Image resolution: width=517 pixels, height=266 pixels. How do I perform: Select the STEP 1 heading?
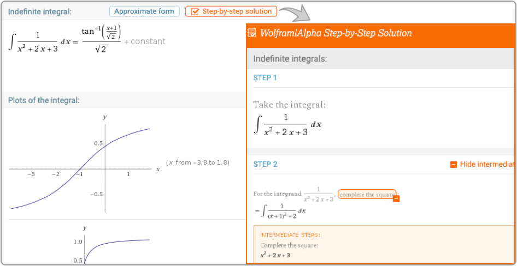pyautogui.click(x=265, y=77)
